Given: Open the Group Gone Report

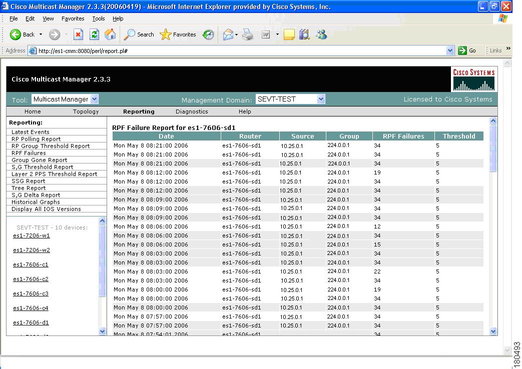Looking at the screenshot, I should (x=39, y=160).
